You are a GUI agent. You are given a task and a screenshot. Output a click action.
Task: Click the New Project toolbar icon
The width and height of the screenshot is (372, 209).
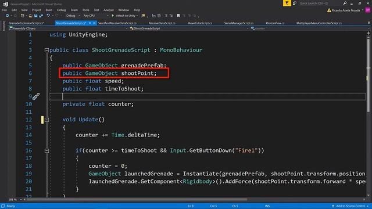[x=23, y=16]
